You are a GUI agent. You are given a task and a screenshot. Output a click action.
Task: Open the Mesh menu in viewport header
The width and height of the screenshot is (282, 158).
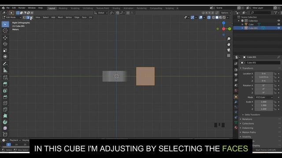click(60, 18)
